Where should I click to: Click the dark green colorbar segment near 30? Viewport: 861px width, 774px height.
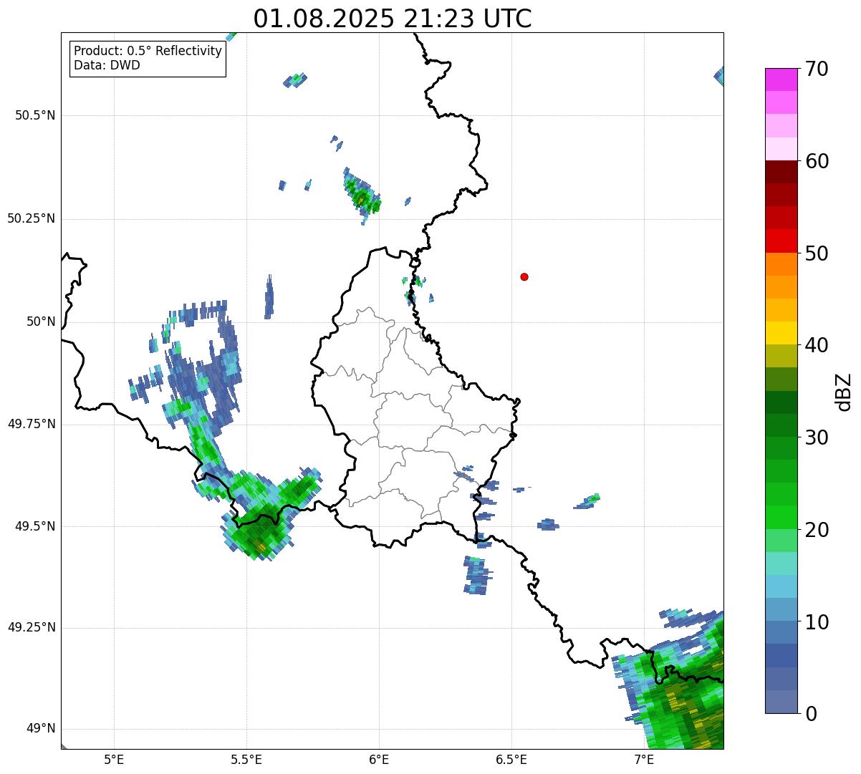781,425
